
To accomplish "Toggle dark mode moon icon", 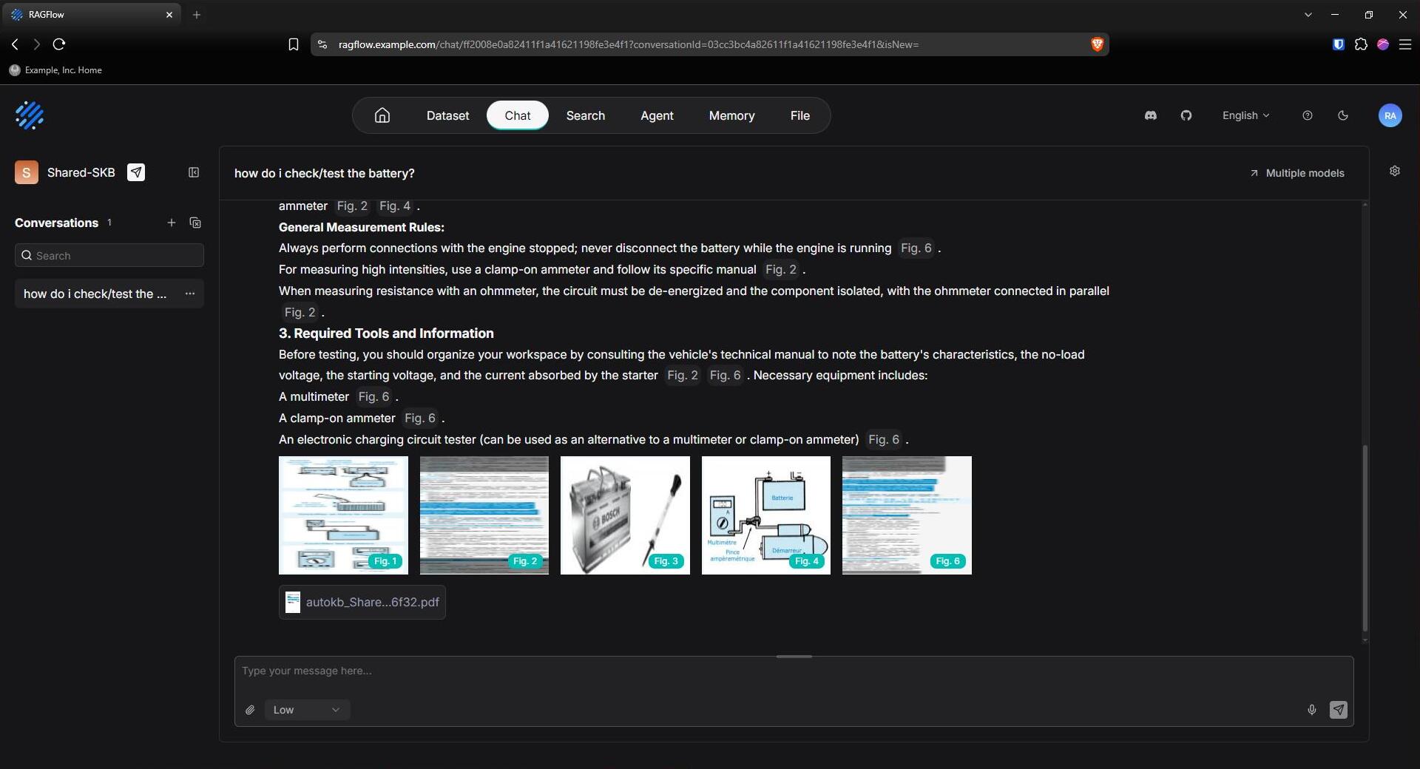I will (1343, 115).
